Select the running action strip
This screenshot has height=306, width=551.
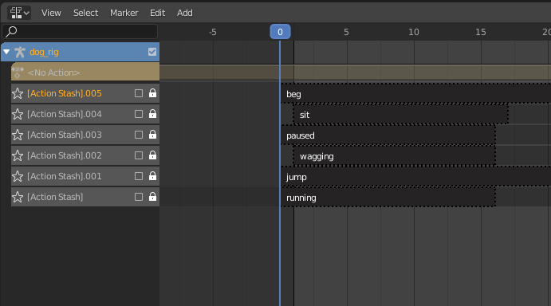(x=388, y=198)
